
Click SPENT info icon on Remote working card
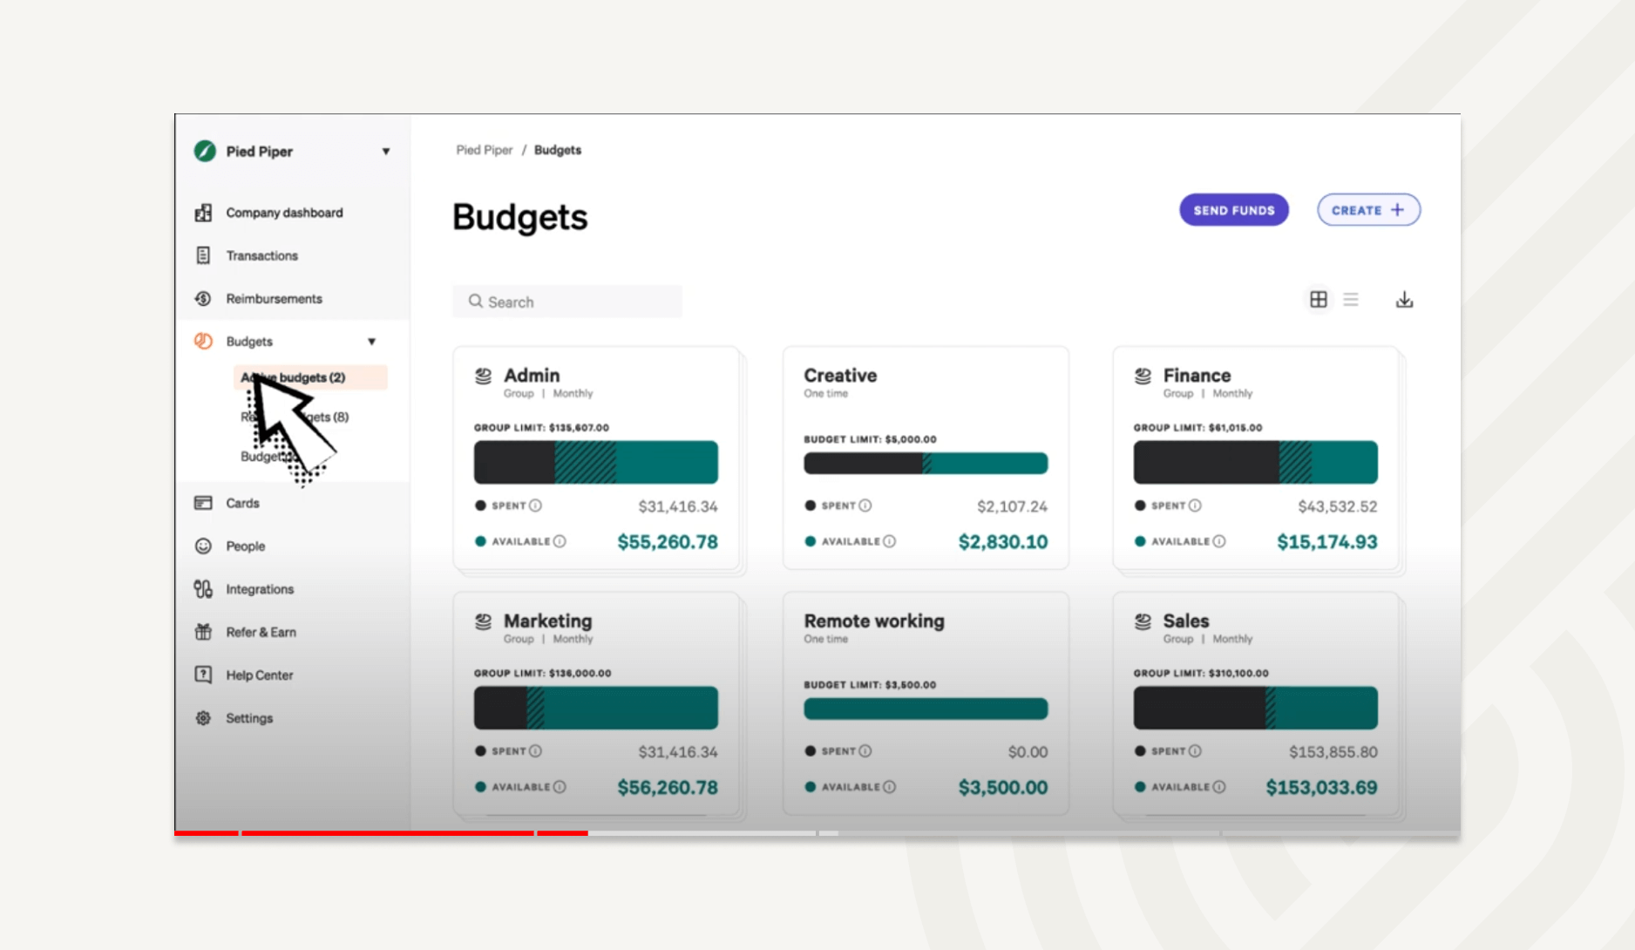click(865, 751)
